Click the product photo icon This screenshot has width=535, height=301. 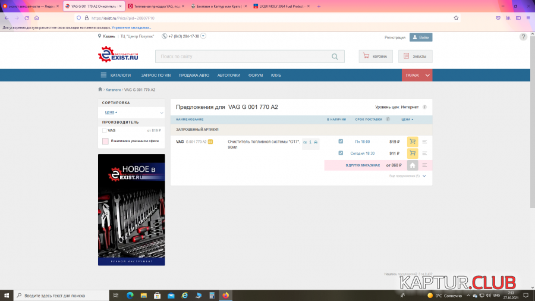[305, 142]
